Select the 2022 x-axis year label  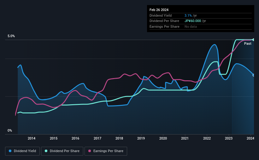pyautogui.click(x=207, y=138)
